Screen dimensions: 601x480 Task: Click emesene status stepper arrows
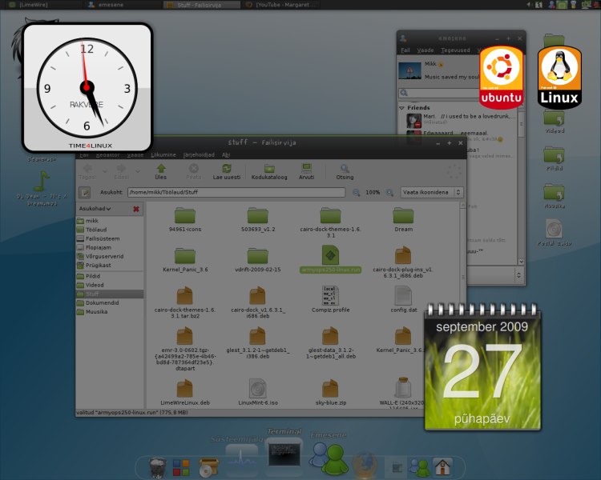tap(518, 275)
